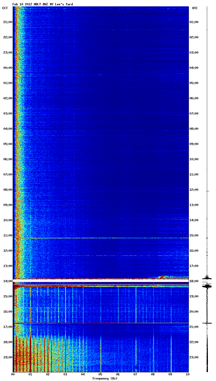This screenshot has height=381, width=216.
Task: Select the 03:00 label on the ECT axis
Action: click(x=8, y=114)
